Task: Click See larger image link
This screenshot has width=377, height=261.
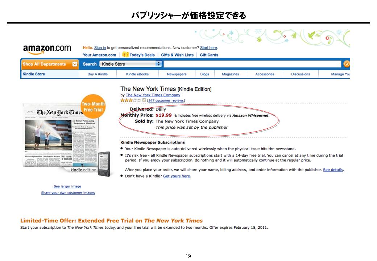Action: click(x=67, y=186)
